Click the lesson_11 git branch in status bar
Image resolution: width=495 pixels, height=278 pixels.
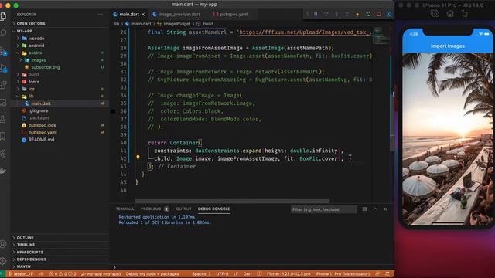(x=21, y=274)
